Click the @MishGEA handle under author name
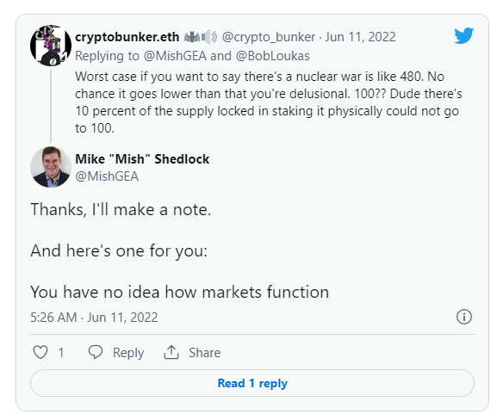 pos(107,176)
